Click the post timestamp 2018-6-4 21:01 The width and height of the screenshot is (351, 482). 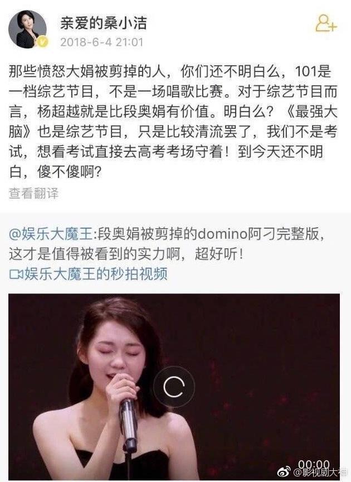point(101,42)
